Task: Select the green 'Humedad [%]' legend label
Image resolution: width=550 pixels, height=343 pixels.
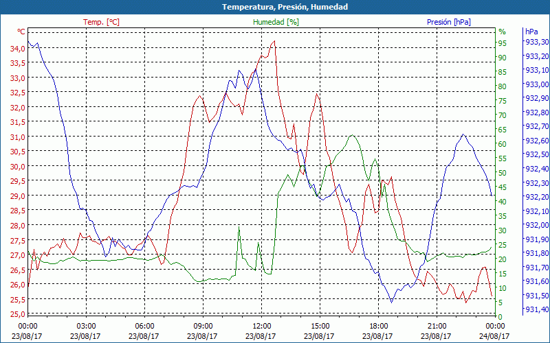Action: click(x=276, y=22)
